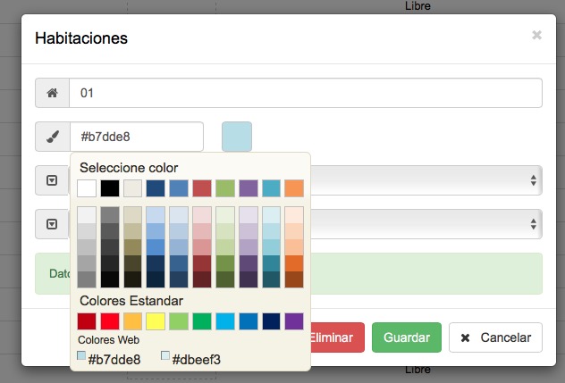Viewport: 565px width, 383px height.
Task: Choose the orange swatch in the top row
Action: [294, 187]
